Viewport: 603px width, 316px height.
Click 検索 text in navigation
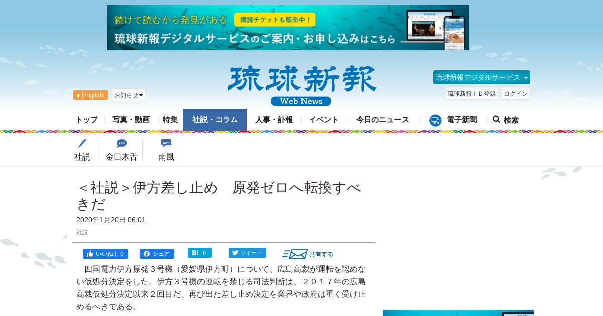pos(511,120)
